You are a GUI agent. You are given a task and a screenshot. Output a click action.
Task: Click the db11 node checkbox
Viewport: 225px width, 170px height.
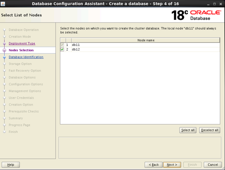(62, 45)
